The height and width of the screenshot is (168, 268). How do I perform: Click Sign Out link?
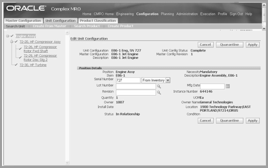click(236, 14)
